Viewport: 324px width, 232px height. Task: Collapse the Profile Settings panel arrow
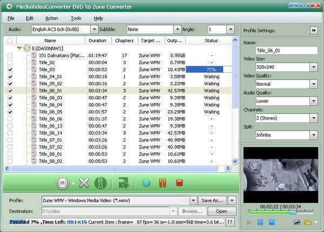[314, 31]
